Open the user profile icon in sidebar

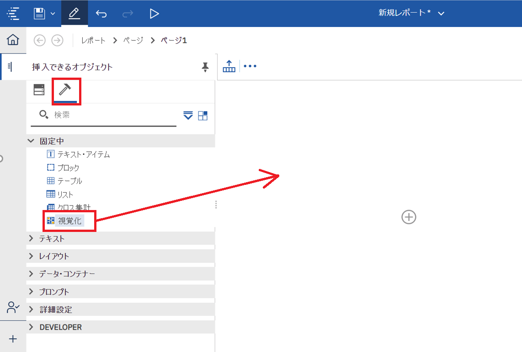point(13,307)
